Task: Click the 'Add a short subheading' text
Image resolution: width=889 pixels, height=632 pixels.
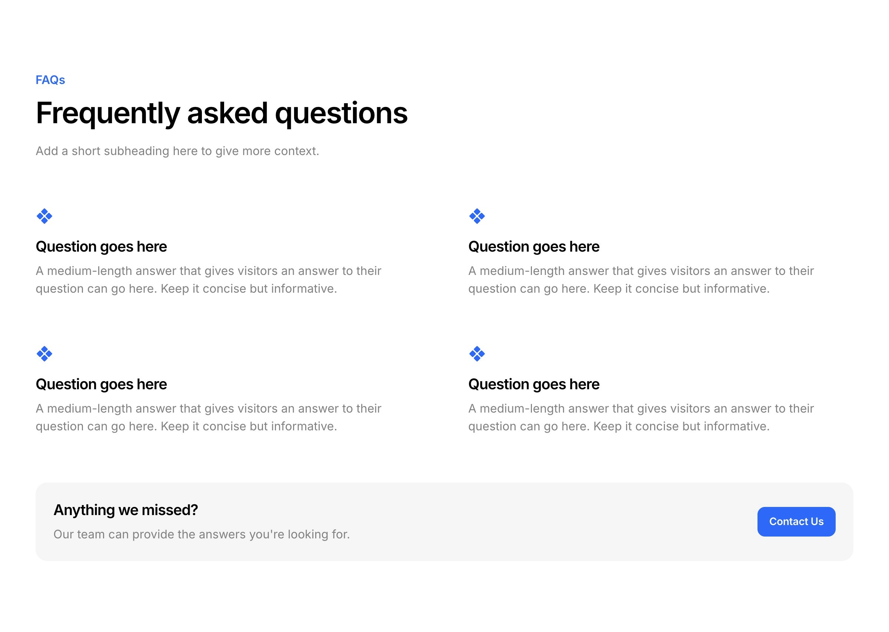Action: 177,151
